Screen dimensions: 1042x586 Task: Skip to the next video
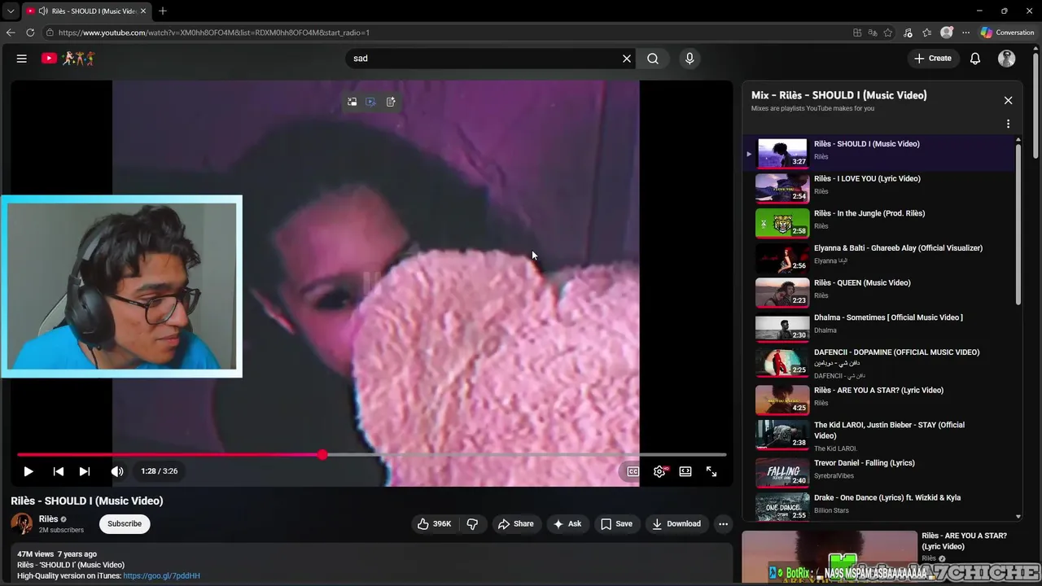[x=85, y=471]
